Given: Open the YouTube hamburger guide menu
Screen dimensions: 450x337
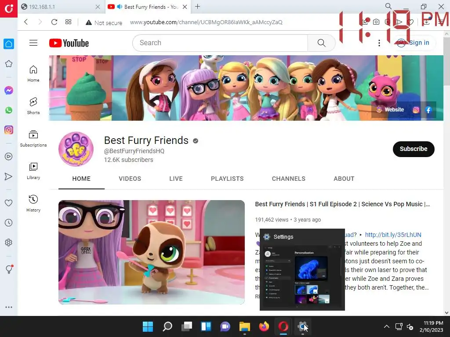Looking at the screenshot, I should [33, 43].
